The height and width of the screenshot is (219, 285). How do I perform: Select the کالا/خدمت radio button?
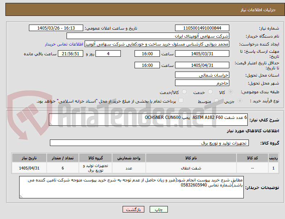point(184,92)
